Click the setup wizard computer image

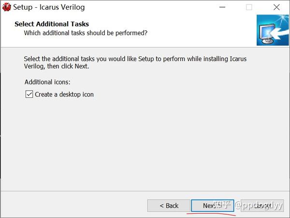point(273,30)
